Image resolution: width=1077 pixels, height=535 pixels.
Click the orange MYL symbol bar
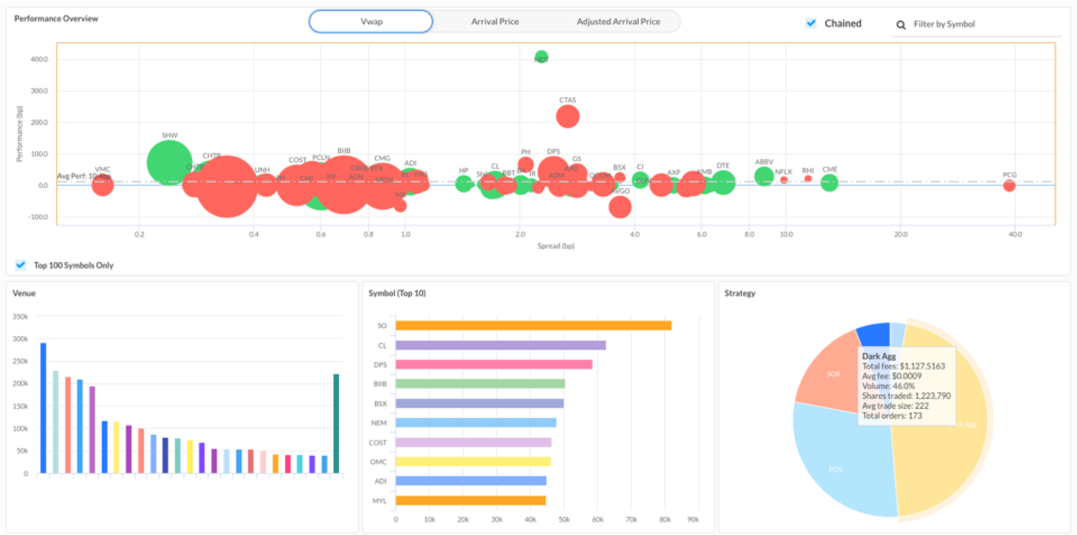tap(471, 501)
